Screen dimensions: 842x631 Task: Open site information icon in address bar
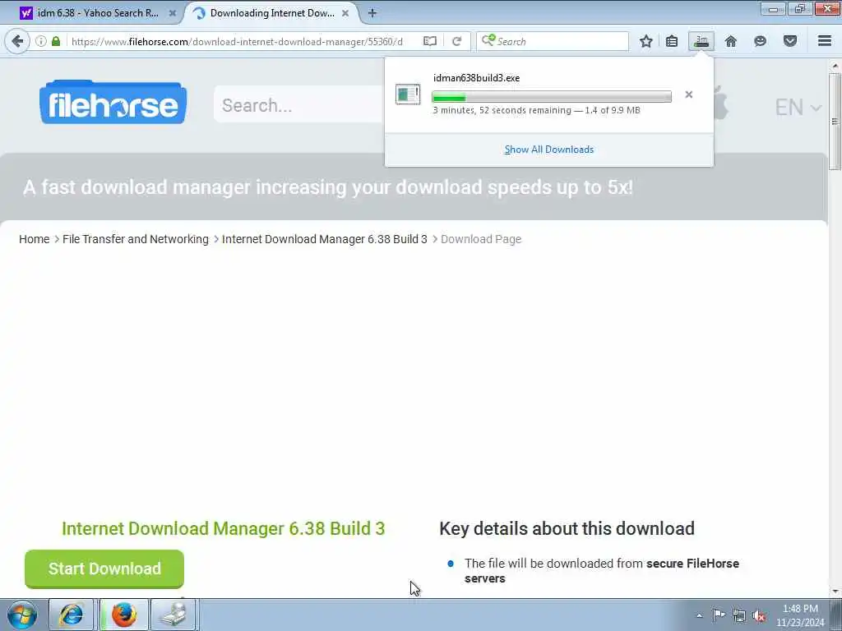pyautogui.click(x=41, y=41)
